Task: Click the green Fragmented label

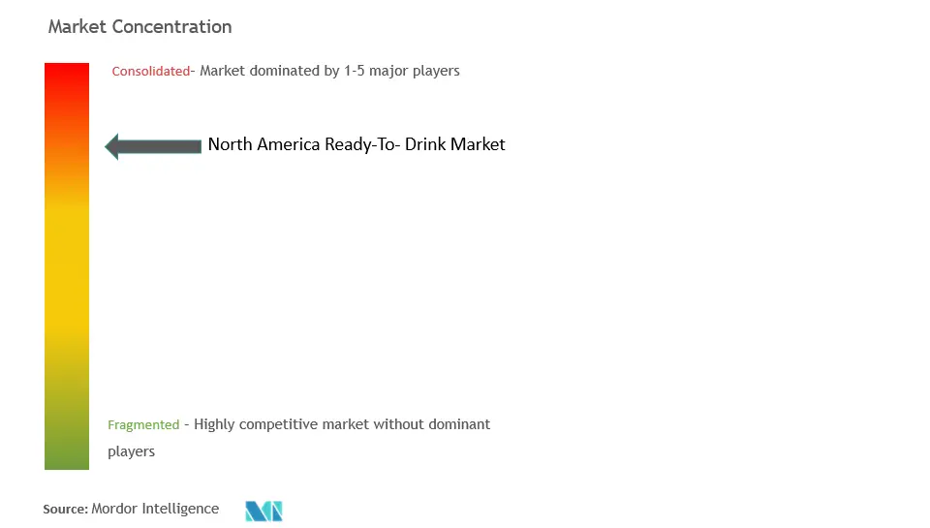Action: point(143,424)
